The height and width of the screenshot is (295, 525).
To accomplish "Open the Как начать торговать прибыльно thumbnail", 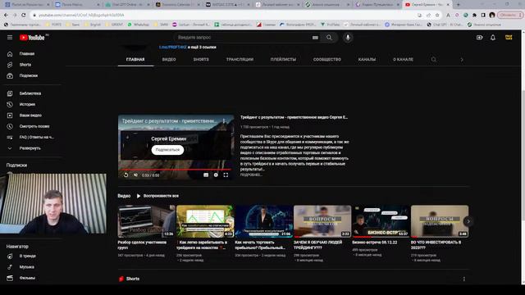I will point(264,221).
